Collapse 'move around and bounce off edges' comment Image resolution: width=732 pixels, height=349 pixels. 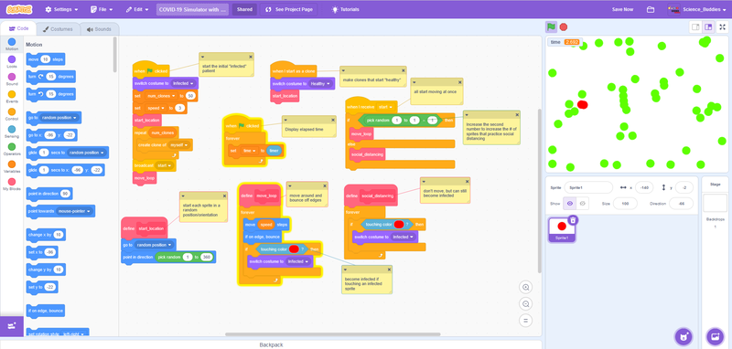click(x=290, y=185)
